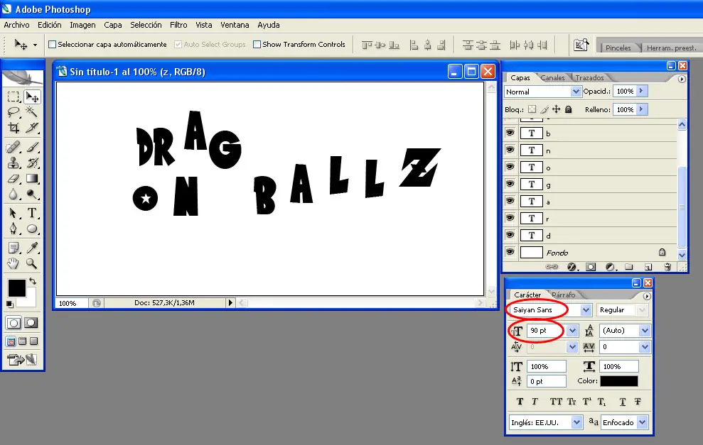Viewport: 703px width, 445px height.
Task: Select the Magic Wand tool
Action: [x=32, y=112]
